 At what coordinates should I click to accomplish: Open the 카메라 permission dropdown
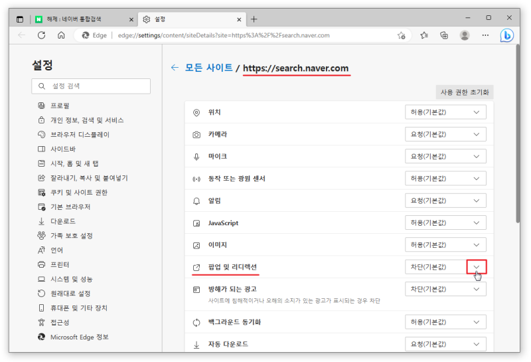pyautogui.click(x=445, y=134)
